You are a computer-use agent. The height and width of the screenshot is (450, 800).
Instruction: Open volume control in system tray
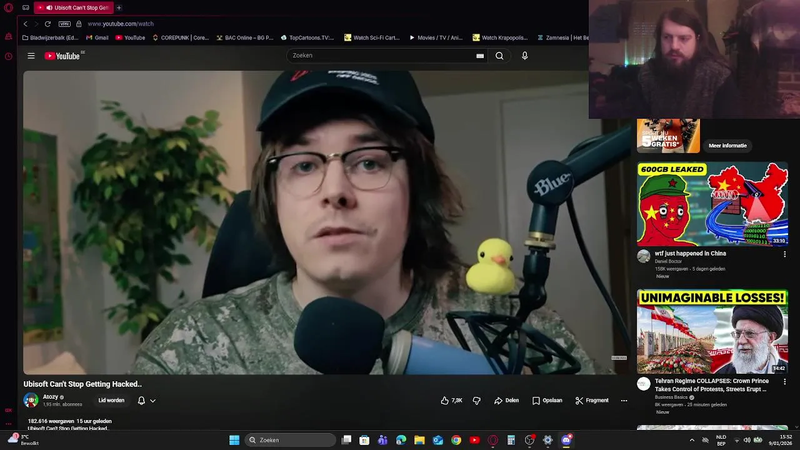coord(747,440)
